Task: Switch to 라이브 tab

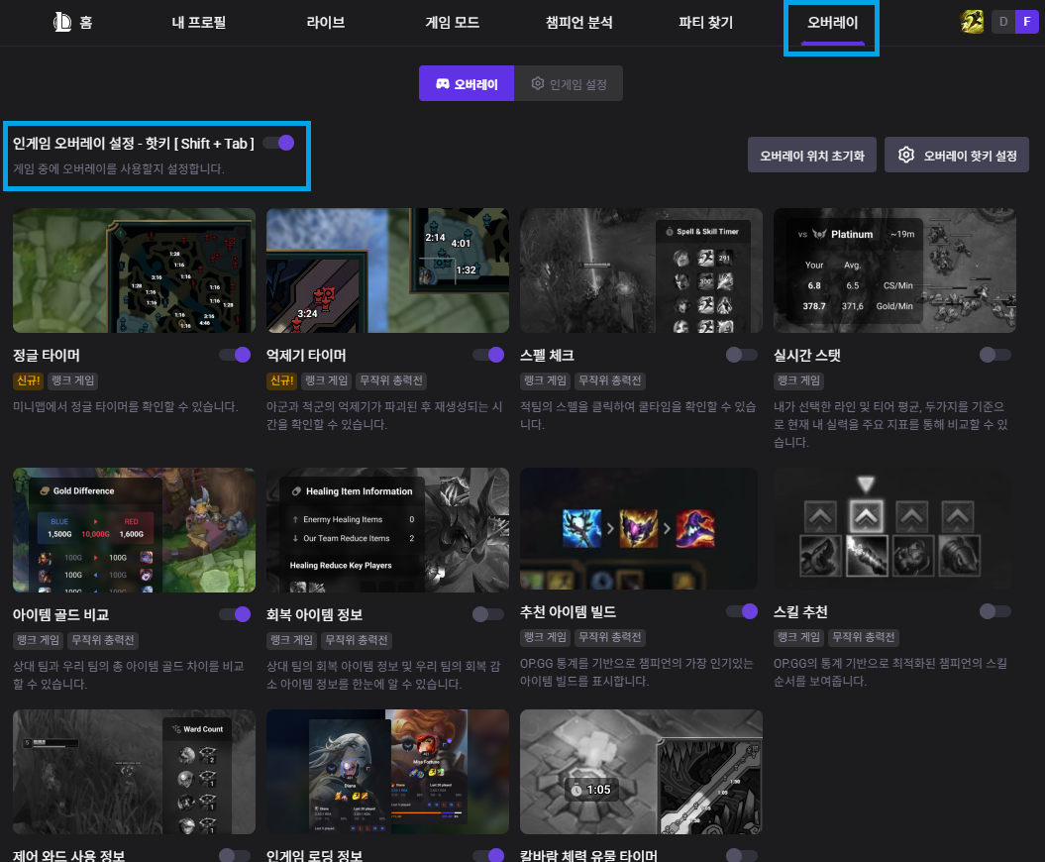Action: 325,23
